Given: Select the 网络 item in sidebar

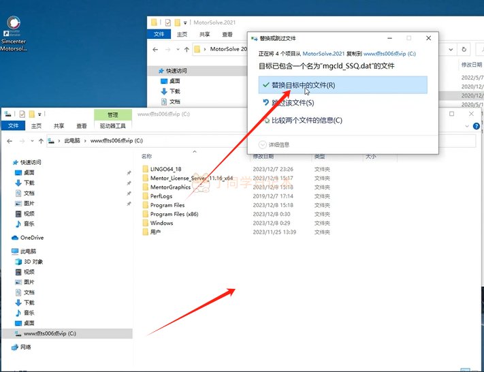Looking at the screenshot, I should pos(25,347).
